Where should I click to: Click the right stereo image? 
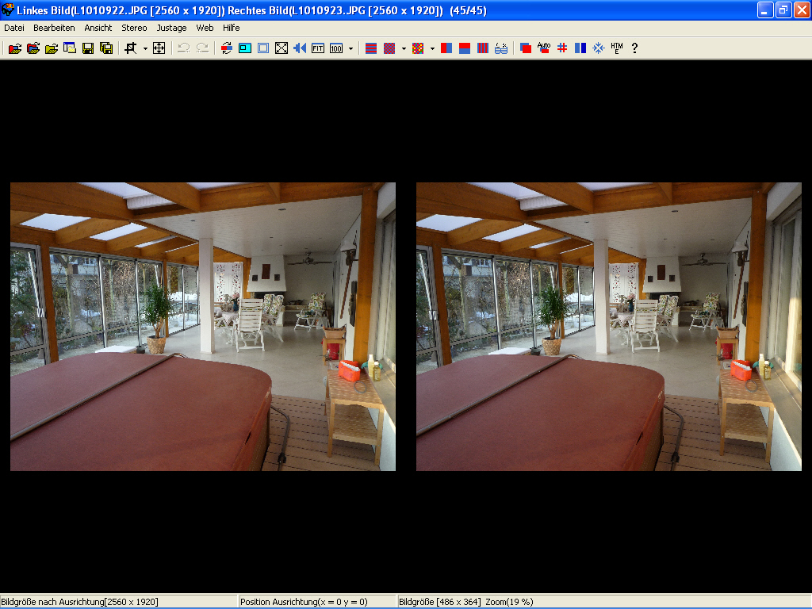(609, 326)
